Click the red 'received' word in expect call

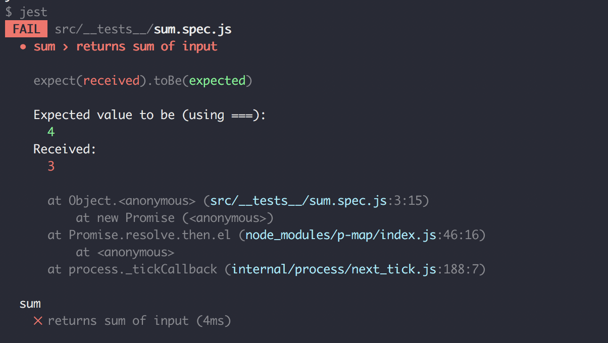tap(111, 81)
